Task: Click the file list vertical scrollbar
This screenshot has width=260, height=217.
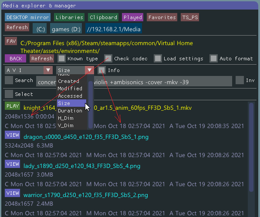Action: 251,147
